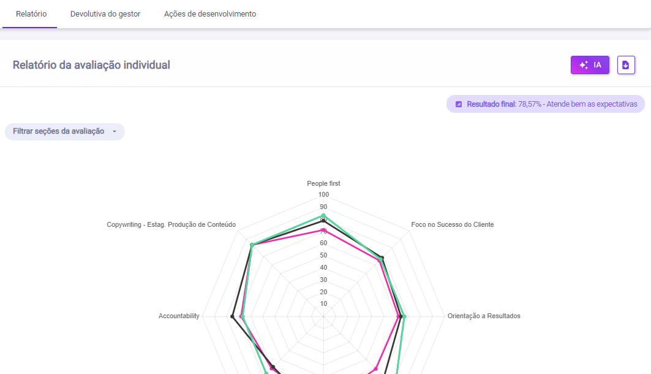Click the Resultado final 78,57% badge
Viewport: 651px width, 374px height.
tap(546, 104)
